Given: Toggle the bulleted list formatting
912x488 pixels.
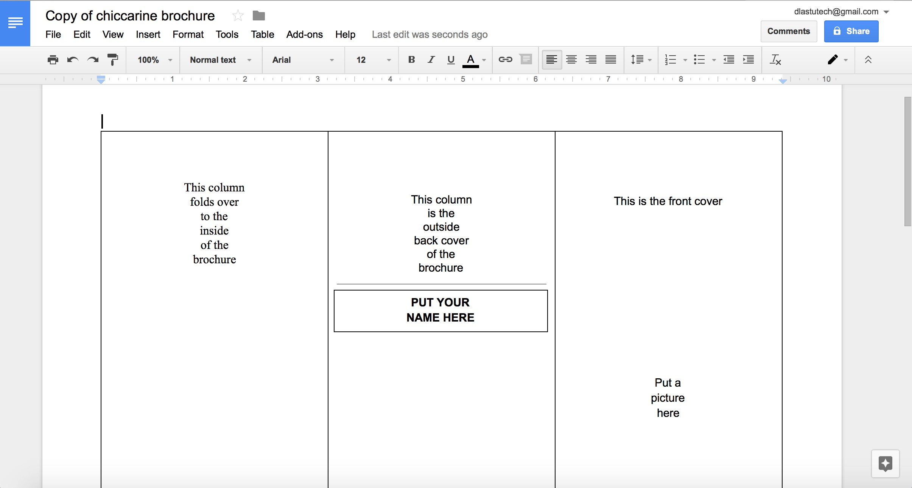Looking at the screenshot, I should tap(699, 59).
